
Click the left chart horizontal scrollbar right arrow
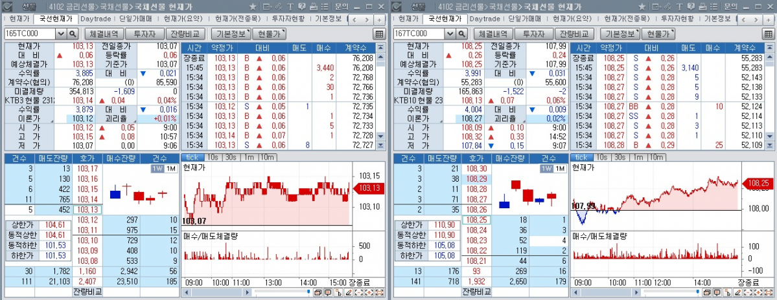coord(248,293)
